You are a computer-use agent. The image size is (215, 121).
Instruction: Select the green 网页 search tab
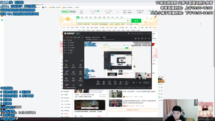tap(78, 17)
